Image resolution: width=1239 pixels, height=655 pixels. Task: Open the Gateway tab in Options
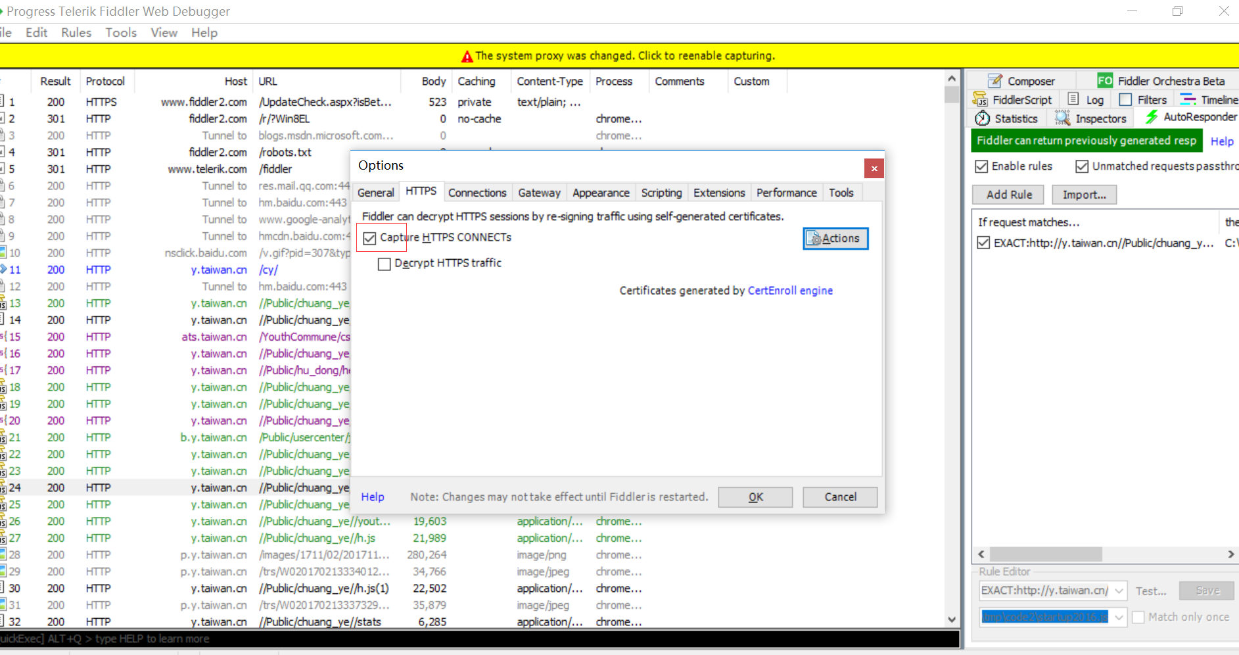coord(539,193)
